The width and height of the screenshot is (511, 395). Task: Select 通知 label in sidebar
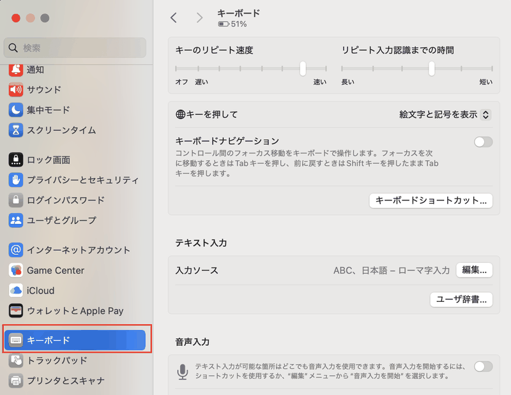point(35,70)
